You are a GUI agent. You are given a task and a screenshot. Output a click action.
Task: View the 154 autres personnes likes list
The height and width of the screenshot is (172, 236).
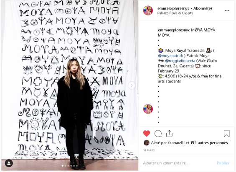coord(209,143)
